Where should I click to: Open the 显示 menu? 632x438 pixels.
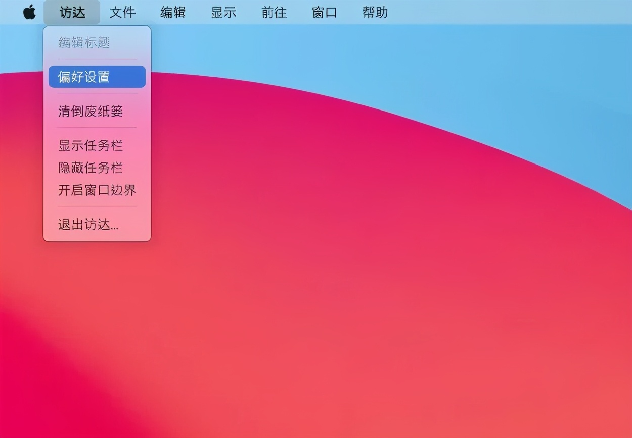tap(223, 12)
